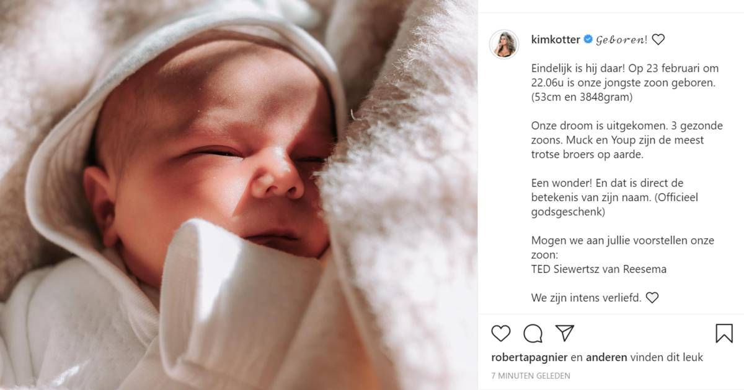Click the blue verified badge
The image size is (744, 390).
pos(588,40)
